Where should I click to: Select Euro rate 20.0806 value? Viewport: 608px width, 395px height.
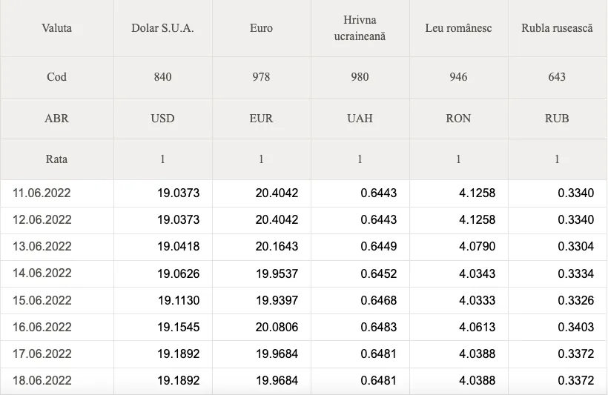[x=277, y=327]
